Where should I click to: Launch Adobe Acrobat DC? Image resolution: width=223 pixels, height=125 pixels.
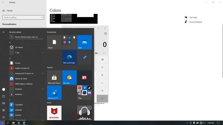point(26,68)
